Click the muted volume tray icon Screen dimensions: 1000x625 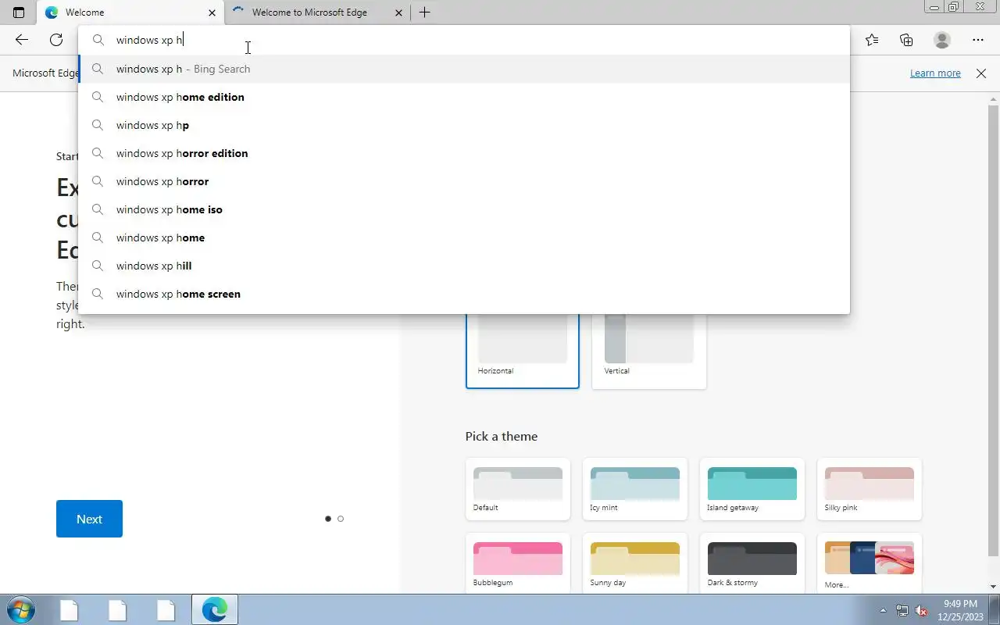pos(921,610)
